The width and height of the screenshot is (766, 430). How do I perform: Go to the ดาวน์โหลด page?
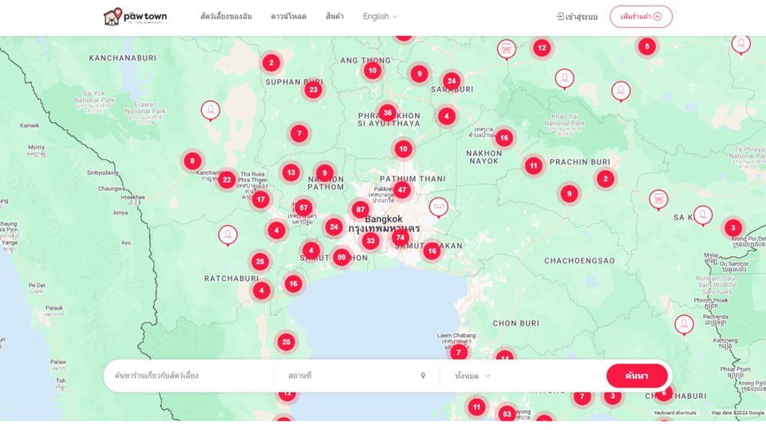tap(288, 16)
